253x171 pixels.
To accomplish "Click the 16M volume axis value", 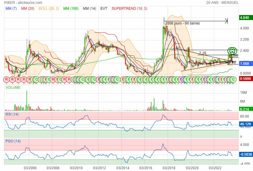I will click(x=244, y=93).
